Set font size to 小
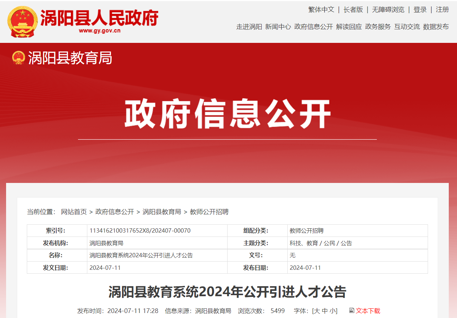This screenshot has width=457, height=318. click(332, 311)
